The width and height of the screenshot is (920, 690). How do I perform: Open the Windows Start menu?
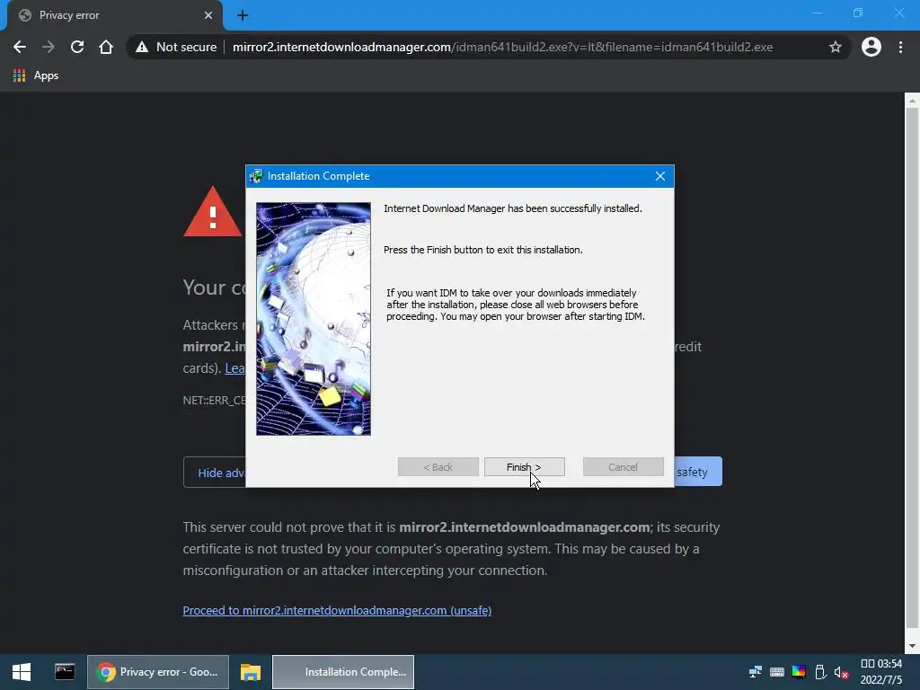[22, 672]
